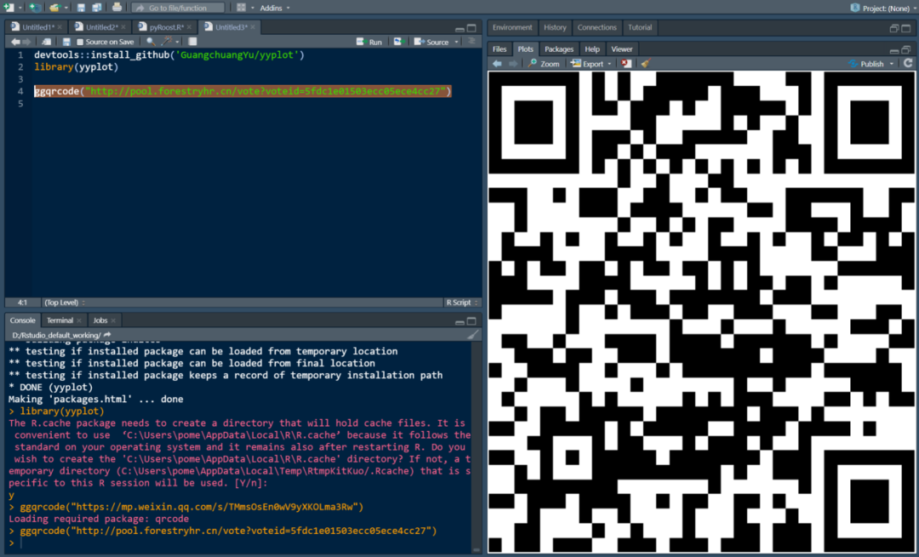This screenshot has height=557, width=919.
Task: Select the Console tab
Action: click(x=22, y=321)
